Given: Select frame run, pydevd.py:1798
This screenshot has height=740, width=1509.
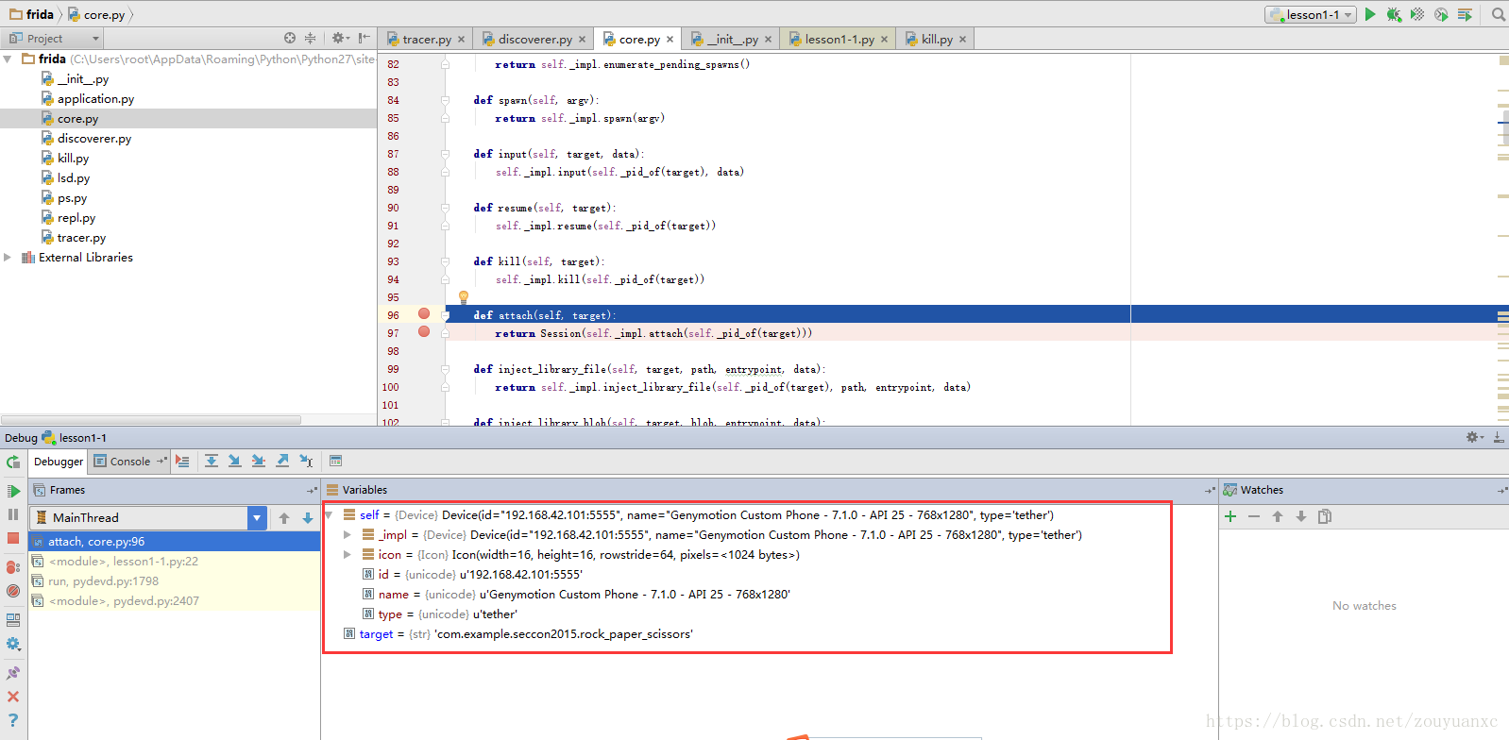Looking at the screenshot, I should [175, 580].
